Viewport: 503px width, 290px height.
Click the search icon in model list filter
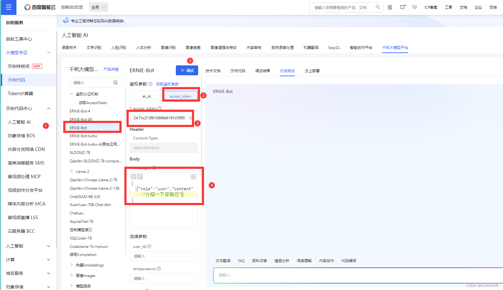click(115, 83)
